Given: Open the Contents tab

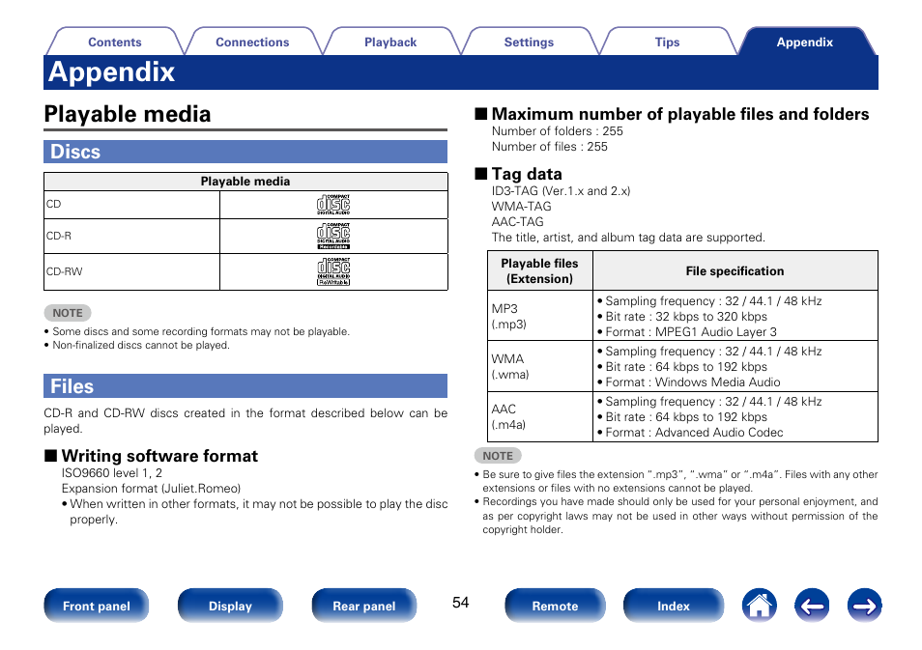Looking at the screenshot, I should 115,42.
